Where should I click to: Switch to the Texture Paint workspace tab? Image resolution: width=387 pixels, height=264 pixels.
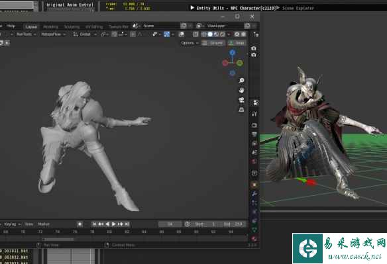(119, 26)
